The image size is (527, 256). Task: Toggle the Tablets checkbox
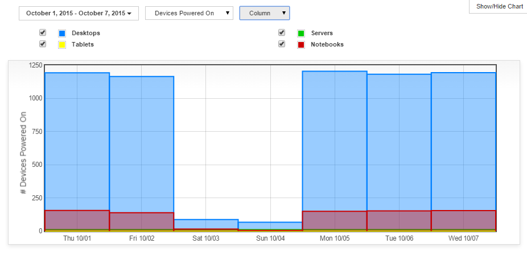43,44
